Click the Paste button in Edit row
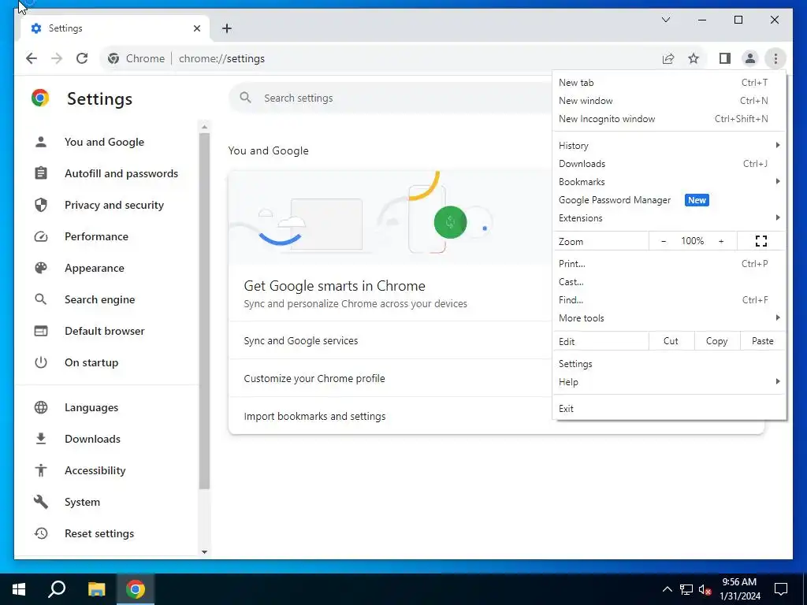 (762, 341)
